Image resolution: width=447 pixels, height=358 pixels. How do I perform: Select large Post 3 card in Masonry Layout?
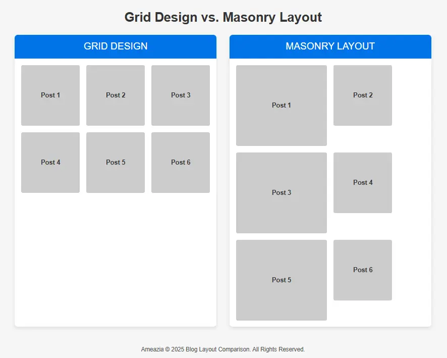coord(282,192)
